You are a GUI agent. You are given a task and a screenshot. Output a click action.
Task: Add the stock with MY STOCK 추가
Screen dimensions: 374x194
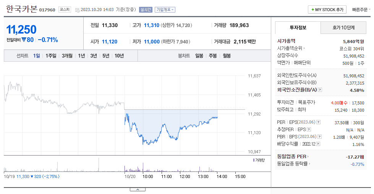pyautogui.click(x=327, y=10)
